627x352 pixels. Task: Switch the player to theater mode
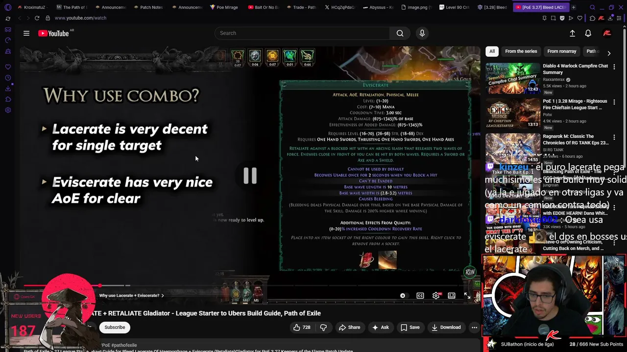452,296
